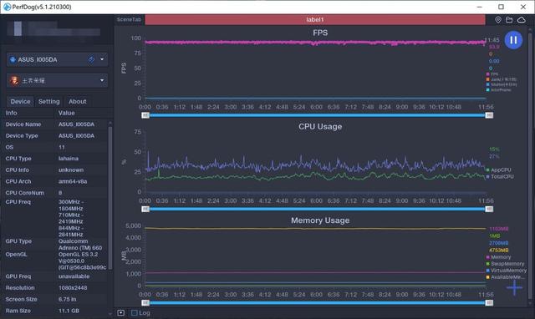
Task: Switch to the Setting tab
Action: [48, 101]
